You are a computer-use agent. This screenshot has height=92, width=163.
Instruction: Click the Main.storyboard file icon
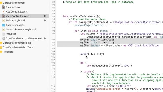(x=3, y=20)
